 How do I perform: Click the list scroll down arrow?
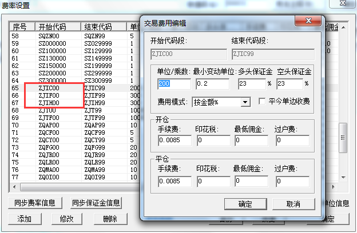343,177
